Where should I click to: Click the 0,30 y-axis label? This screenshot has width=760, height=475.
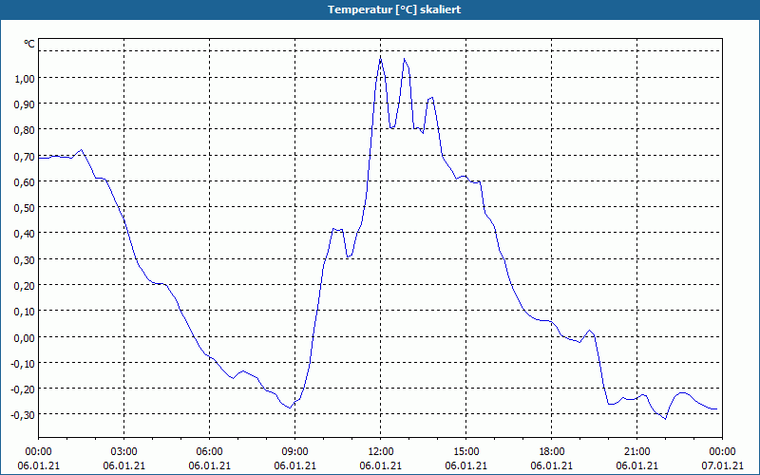25,259
